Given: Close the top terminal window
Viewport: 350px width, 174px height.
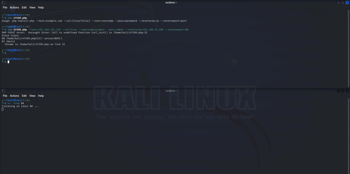Looking at the screenshot, I should [347, 2].
